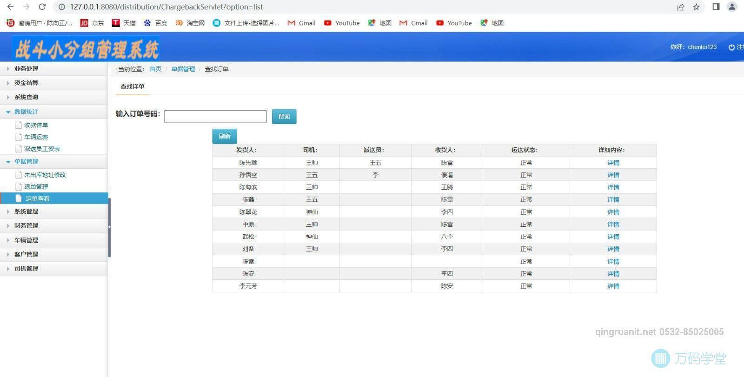This screenshot has height=377, width=744.
Task: Open 派送员工资表 page
Action: tap(42, 149)
